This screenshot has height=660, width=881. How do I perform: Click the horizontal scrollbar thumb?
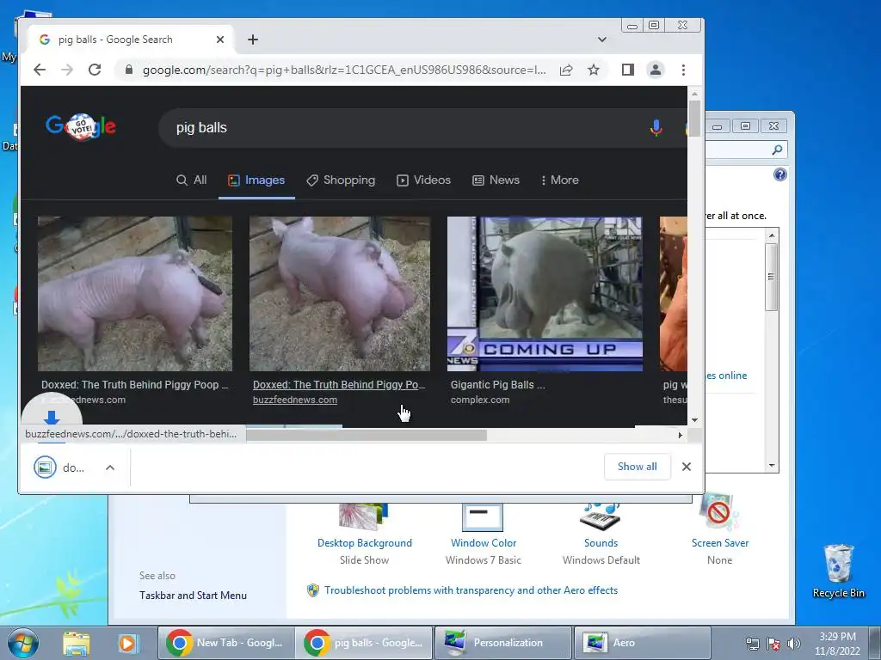(x=367, y=435)
